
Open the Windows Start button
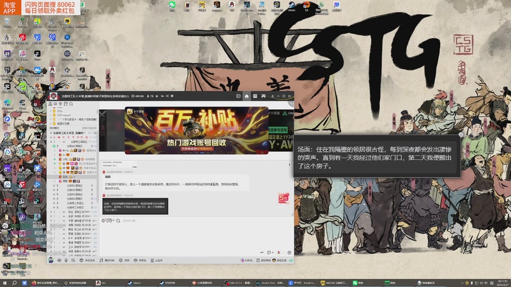click(x=4, y=283)
